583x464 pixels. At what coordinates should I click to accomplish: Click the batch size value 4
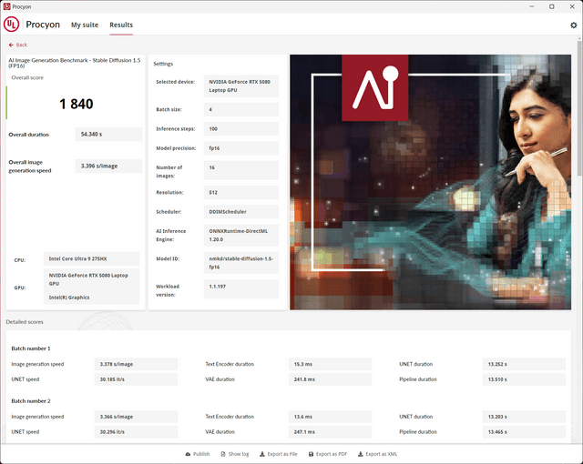pyautogui.click(x=240, y=109)
